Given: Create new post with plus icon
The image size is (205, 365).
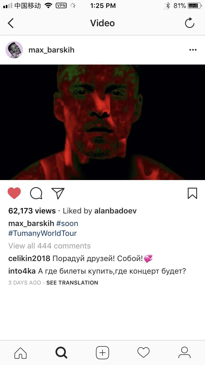Looking at the screenshot, I should [102, 353].
